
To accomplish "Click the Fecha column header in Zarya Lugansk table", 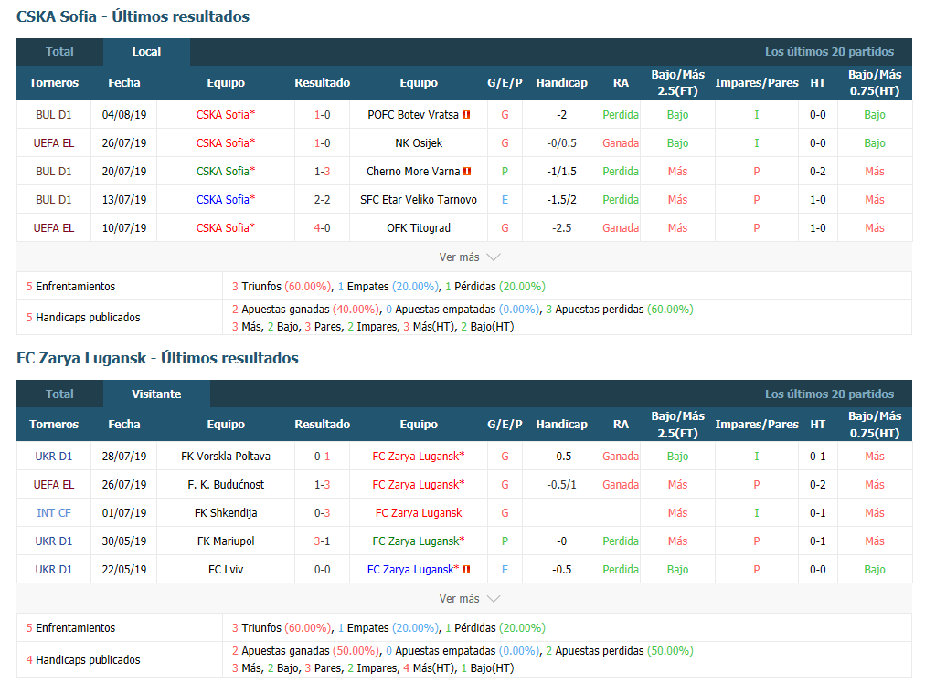I will click(124, 425).
